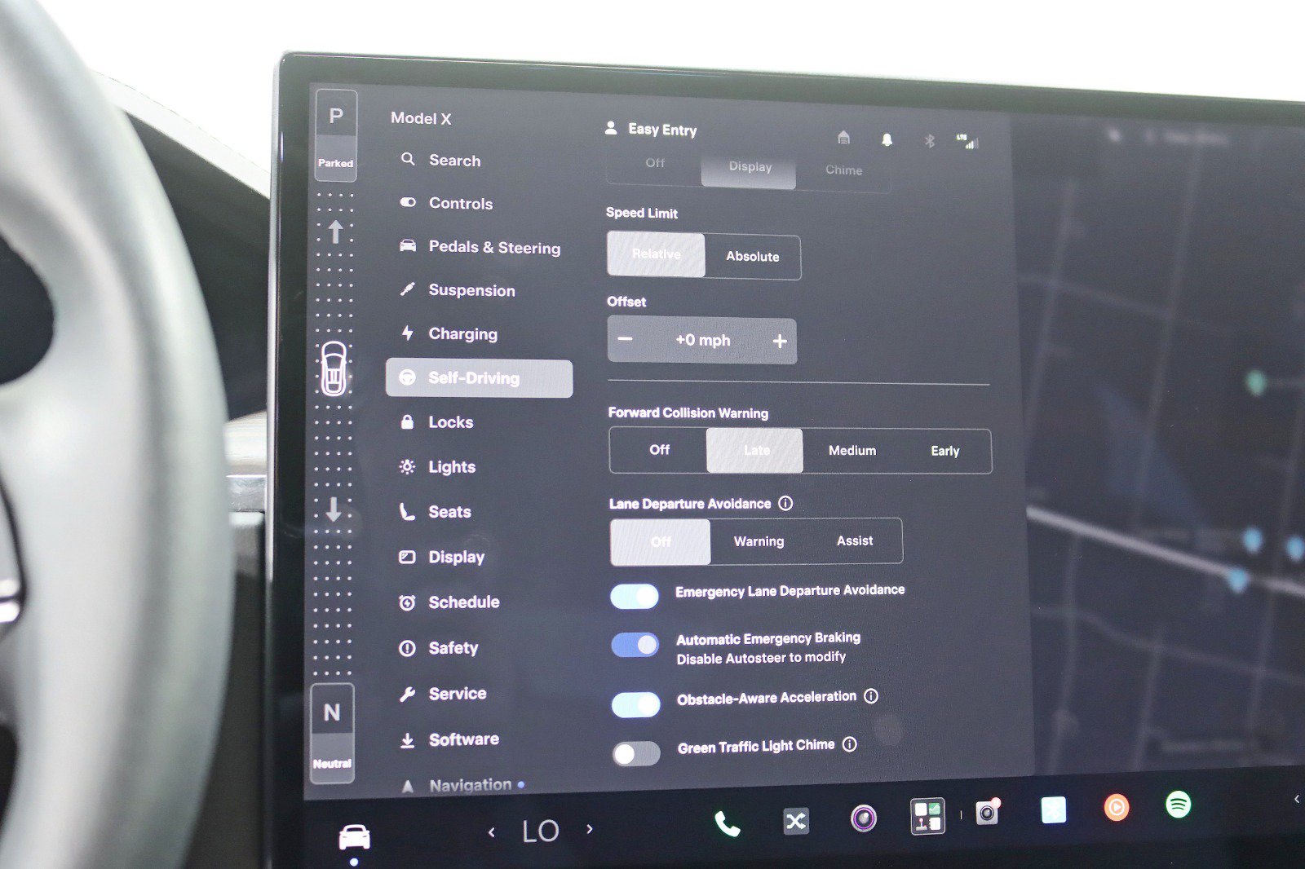Show info for Lane Departure Avoidance
This screenshot has width=1305, height=869.
click(x=785, y=504)
